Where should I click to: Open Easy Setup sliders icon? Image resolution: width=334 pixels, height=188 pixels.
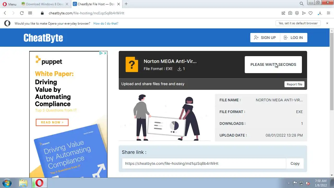coord(328,13)
